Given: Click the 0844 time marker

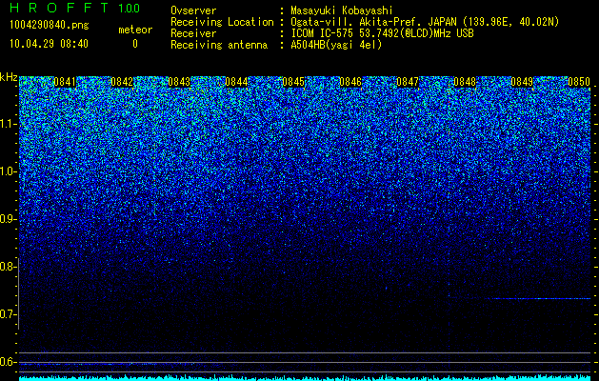Looking at the screenshot, I should [236, 82].
